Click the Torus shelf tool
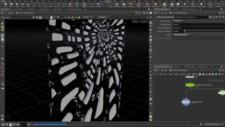The height and width of the screenshot is (127, 225). point(22,5)
